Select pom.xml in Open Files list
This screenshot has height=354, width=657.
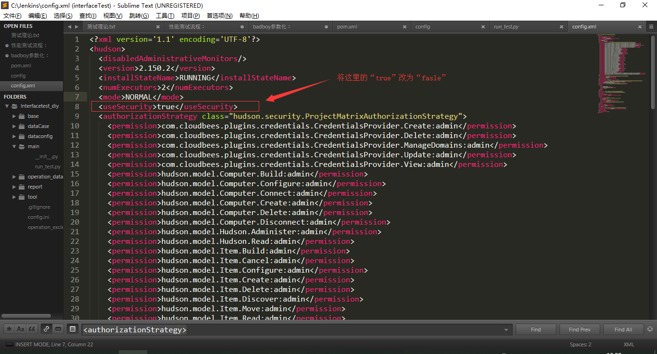click(21, 65)
